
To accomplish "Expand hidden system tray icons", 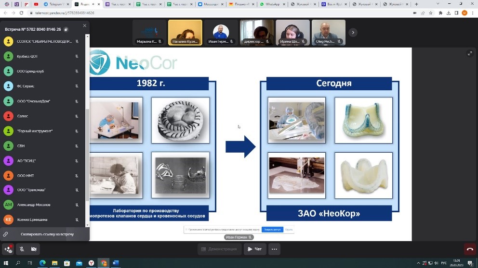I will coord(417,263).
